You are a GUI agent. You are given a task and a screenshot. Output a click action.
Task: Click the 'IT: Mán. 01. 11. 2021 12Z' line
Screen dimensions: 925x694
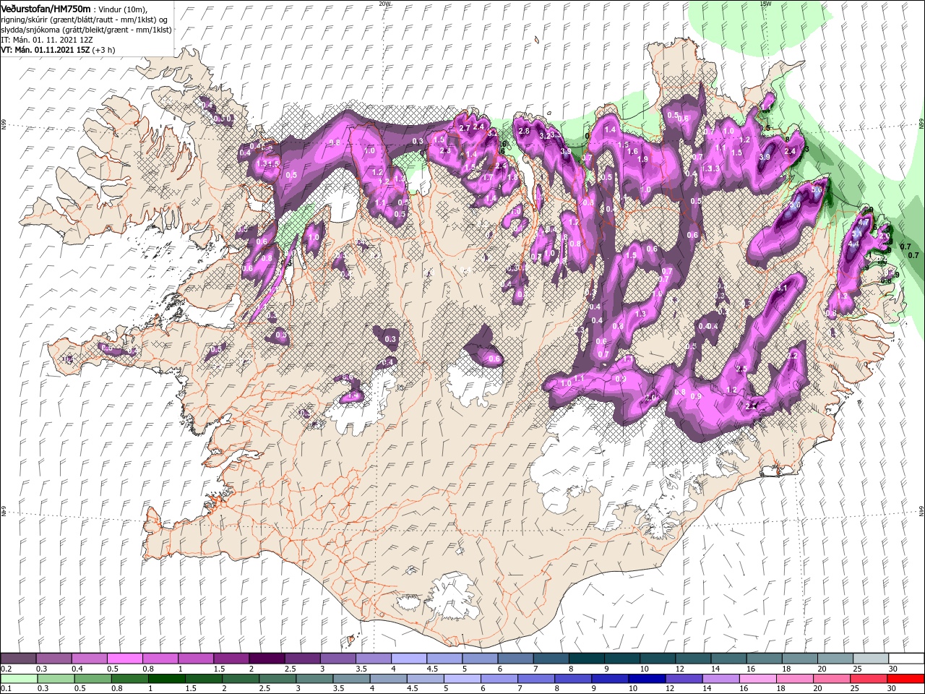pos(46,40)
